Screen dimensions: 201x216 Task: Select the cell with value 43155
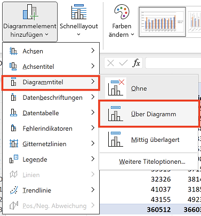(x=160, y=199)
